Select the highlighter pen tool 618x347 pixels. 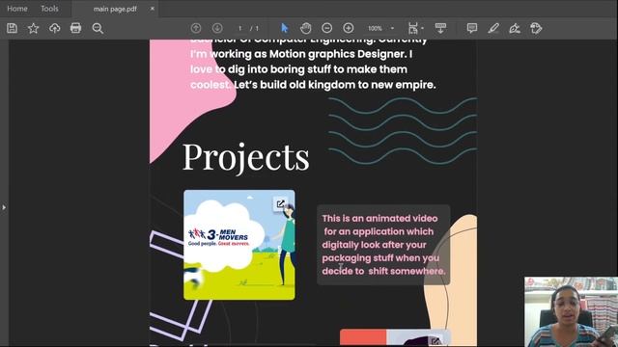[493, 28]
